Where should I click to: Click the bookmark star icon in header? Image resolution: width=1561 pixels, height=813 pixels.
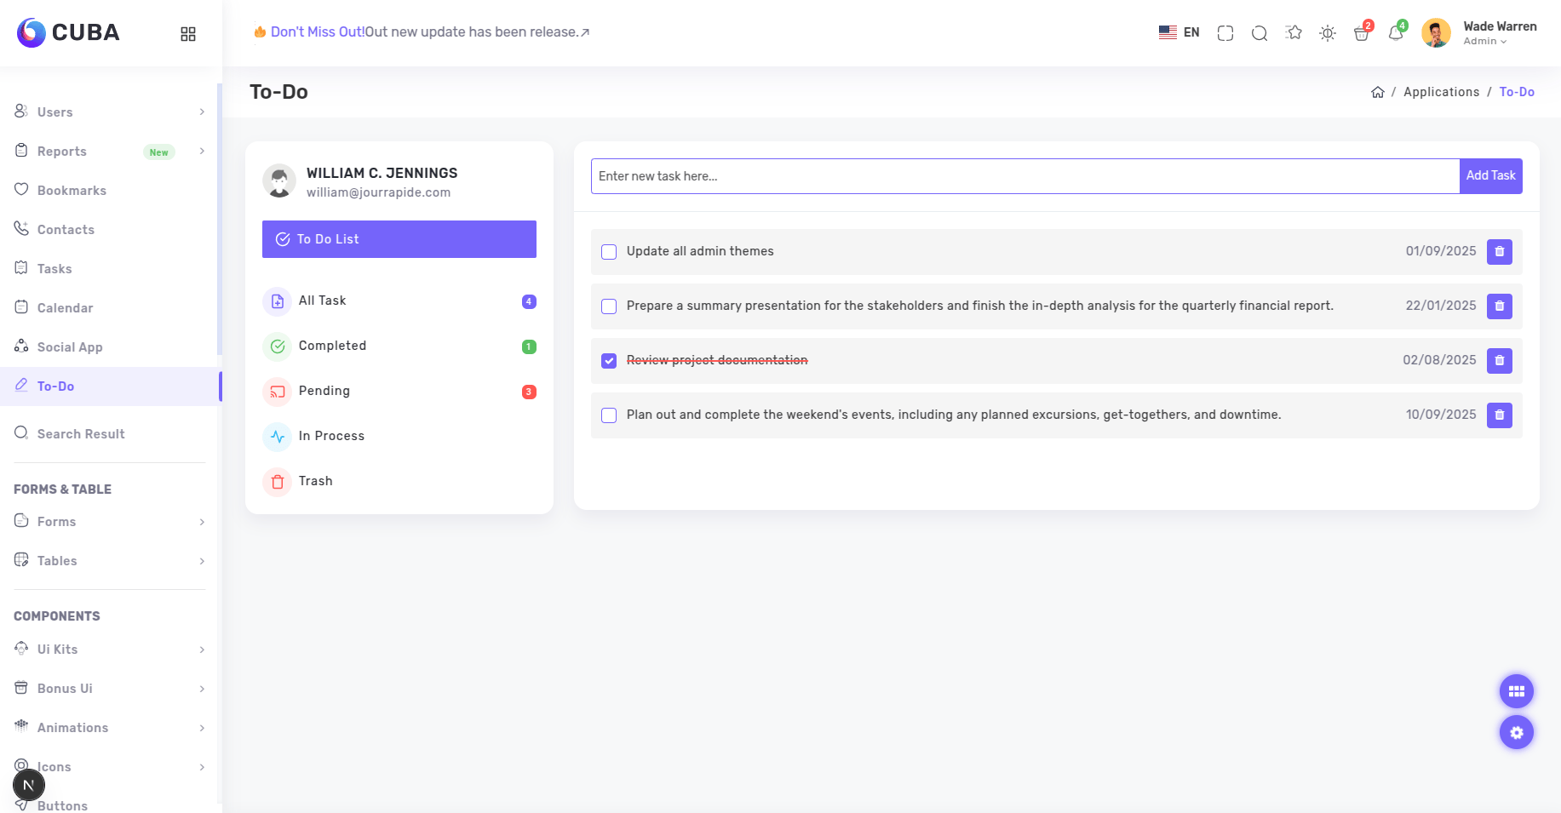1294,33
